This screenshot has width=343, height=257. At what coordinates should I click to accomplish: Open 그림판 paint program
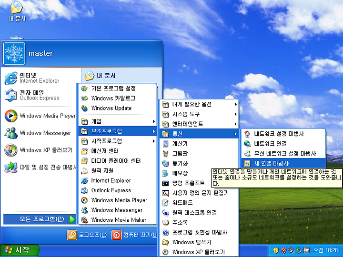[x=199, y=153]
